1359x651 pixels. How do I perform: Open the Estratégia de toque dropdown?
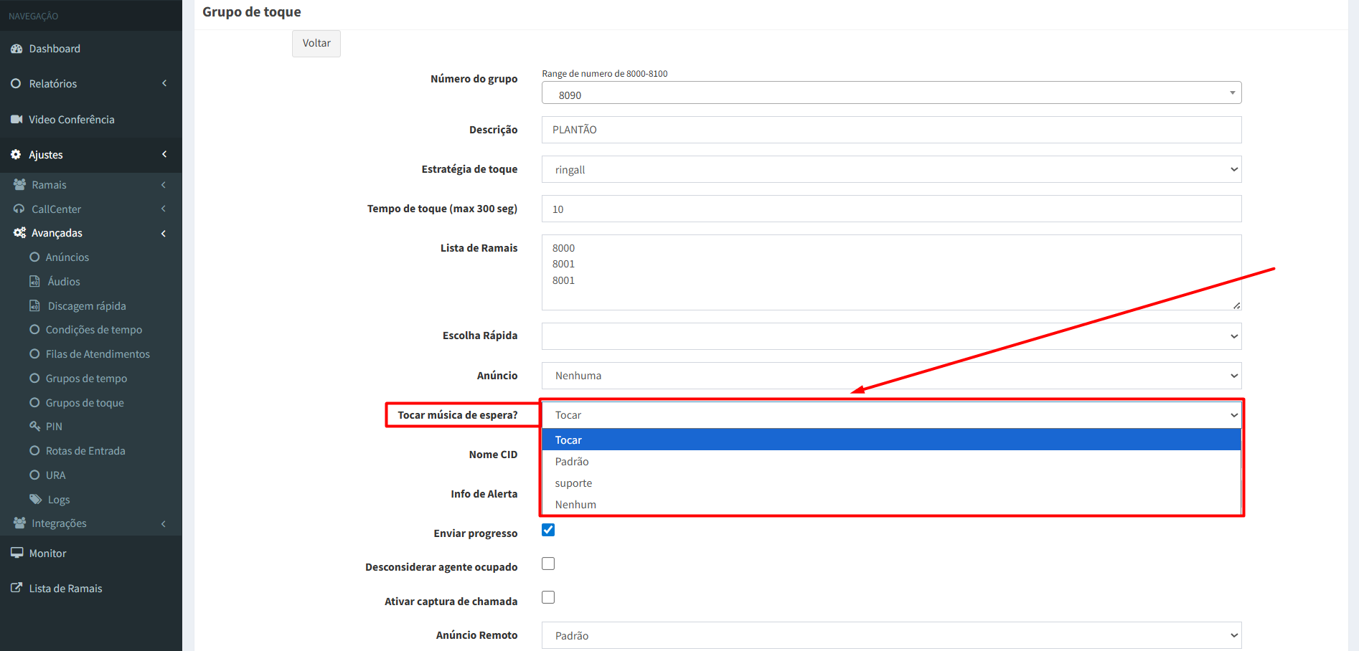point(891,170)
